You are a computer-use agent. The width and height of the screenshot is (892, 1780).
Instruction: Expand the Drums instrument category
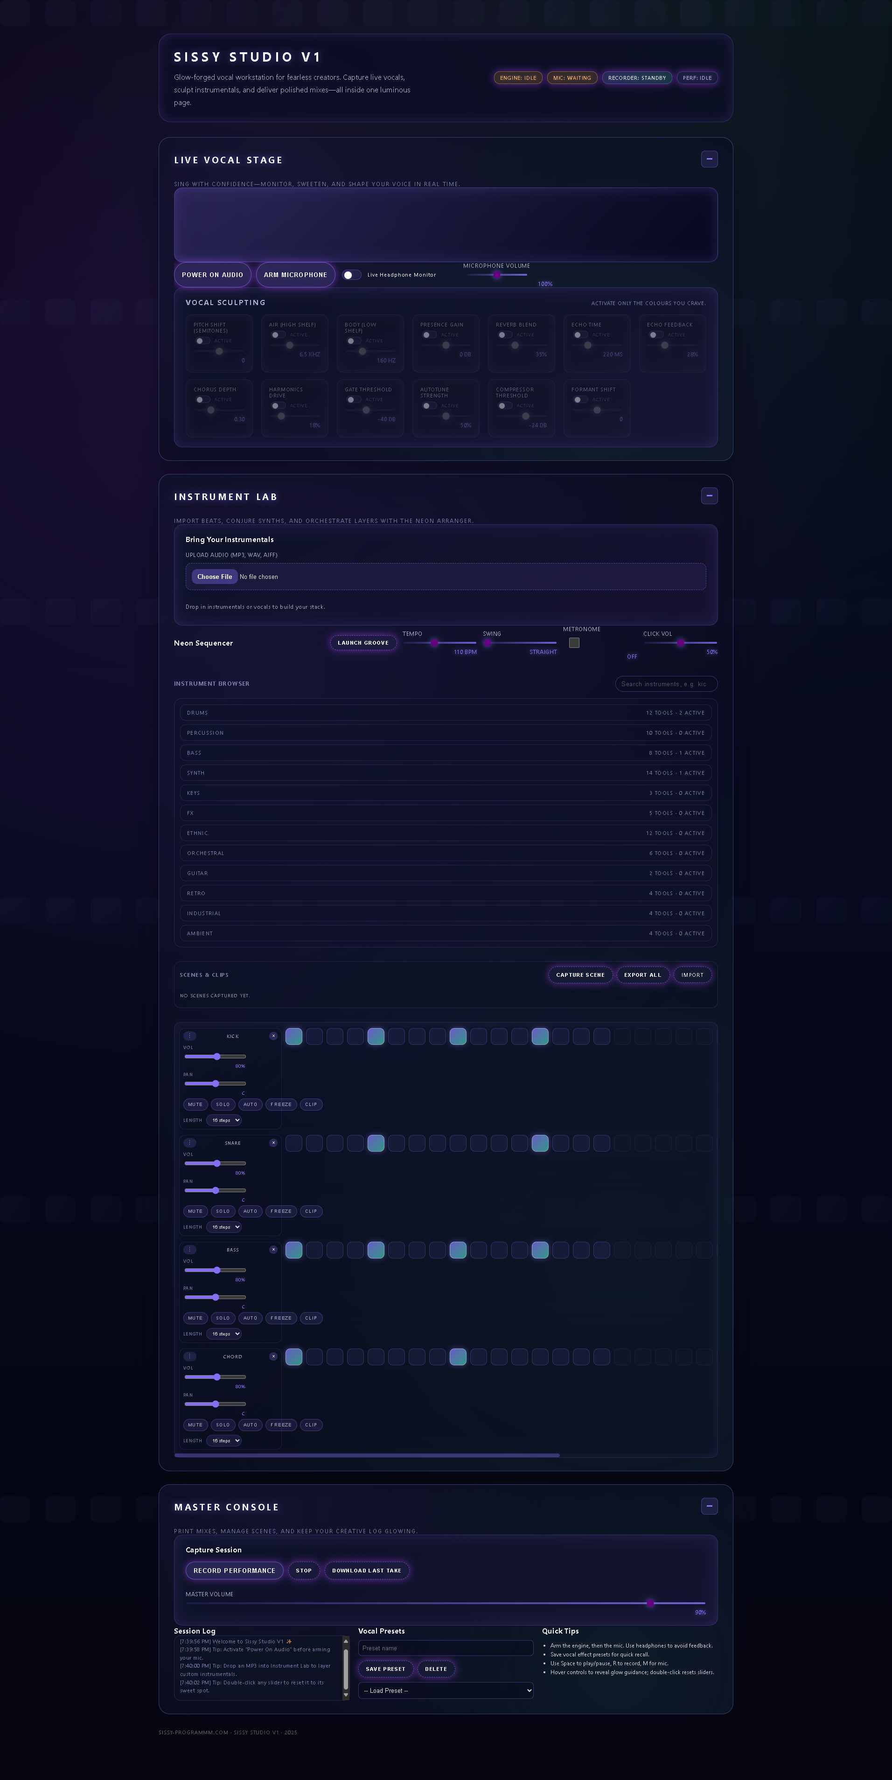tap(446, 712)
